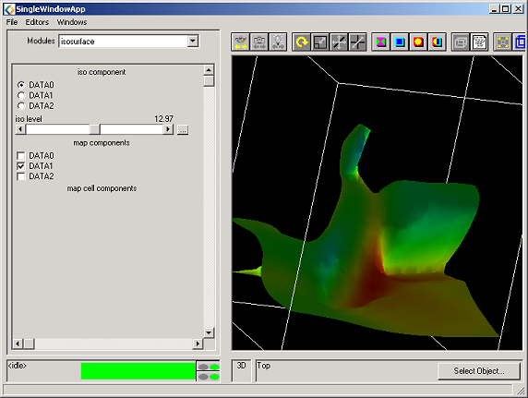This screenshot has height=398, width=528.
Task: Click the iso level ellipsis button
Action: tap(183, 130)
